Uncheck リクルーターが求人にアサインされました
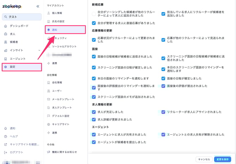 tap(163, 112)
